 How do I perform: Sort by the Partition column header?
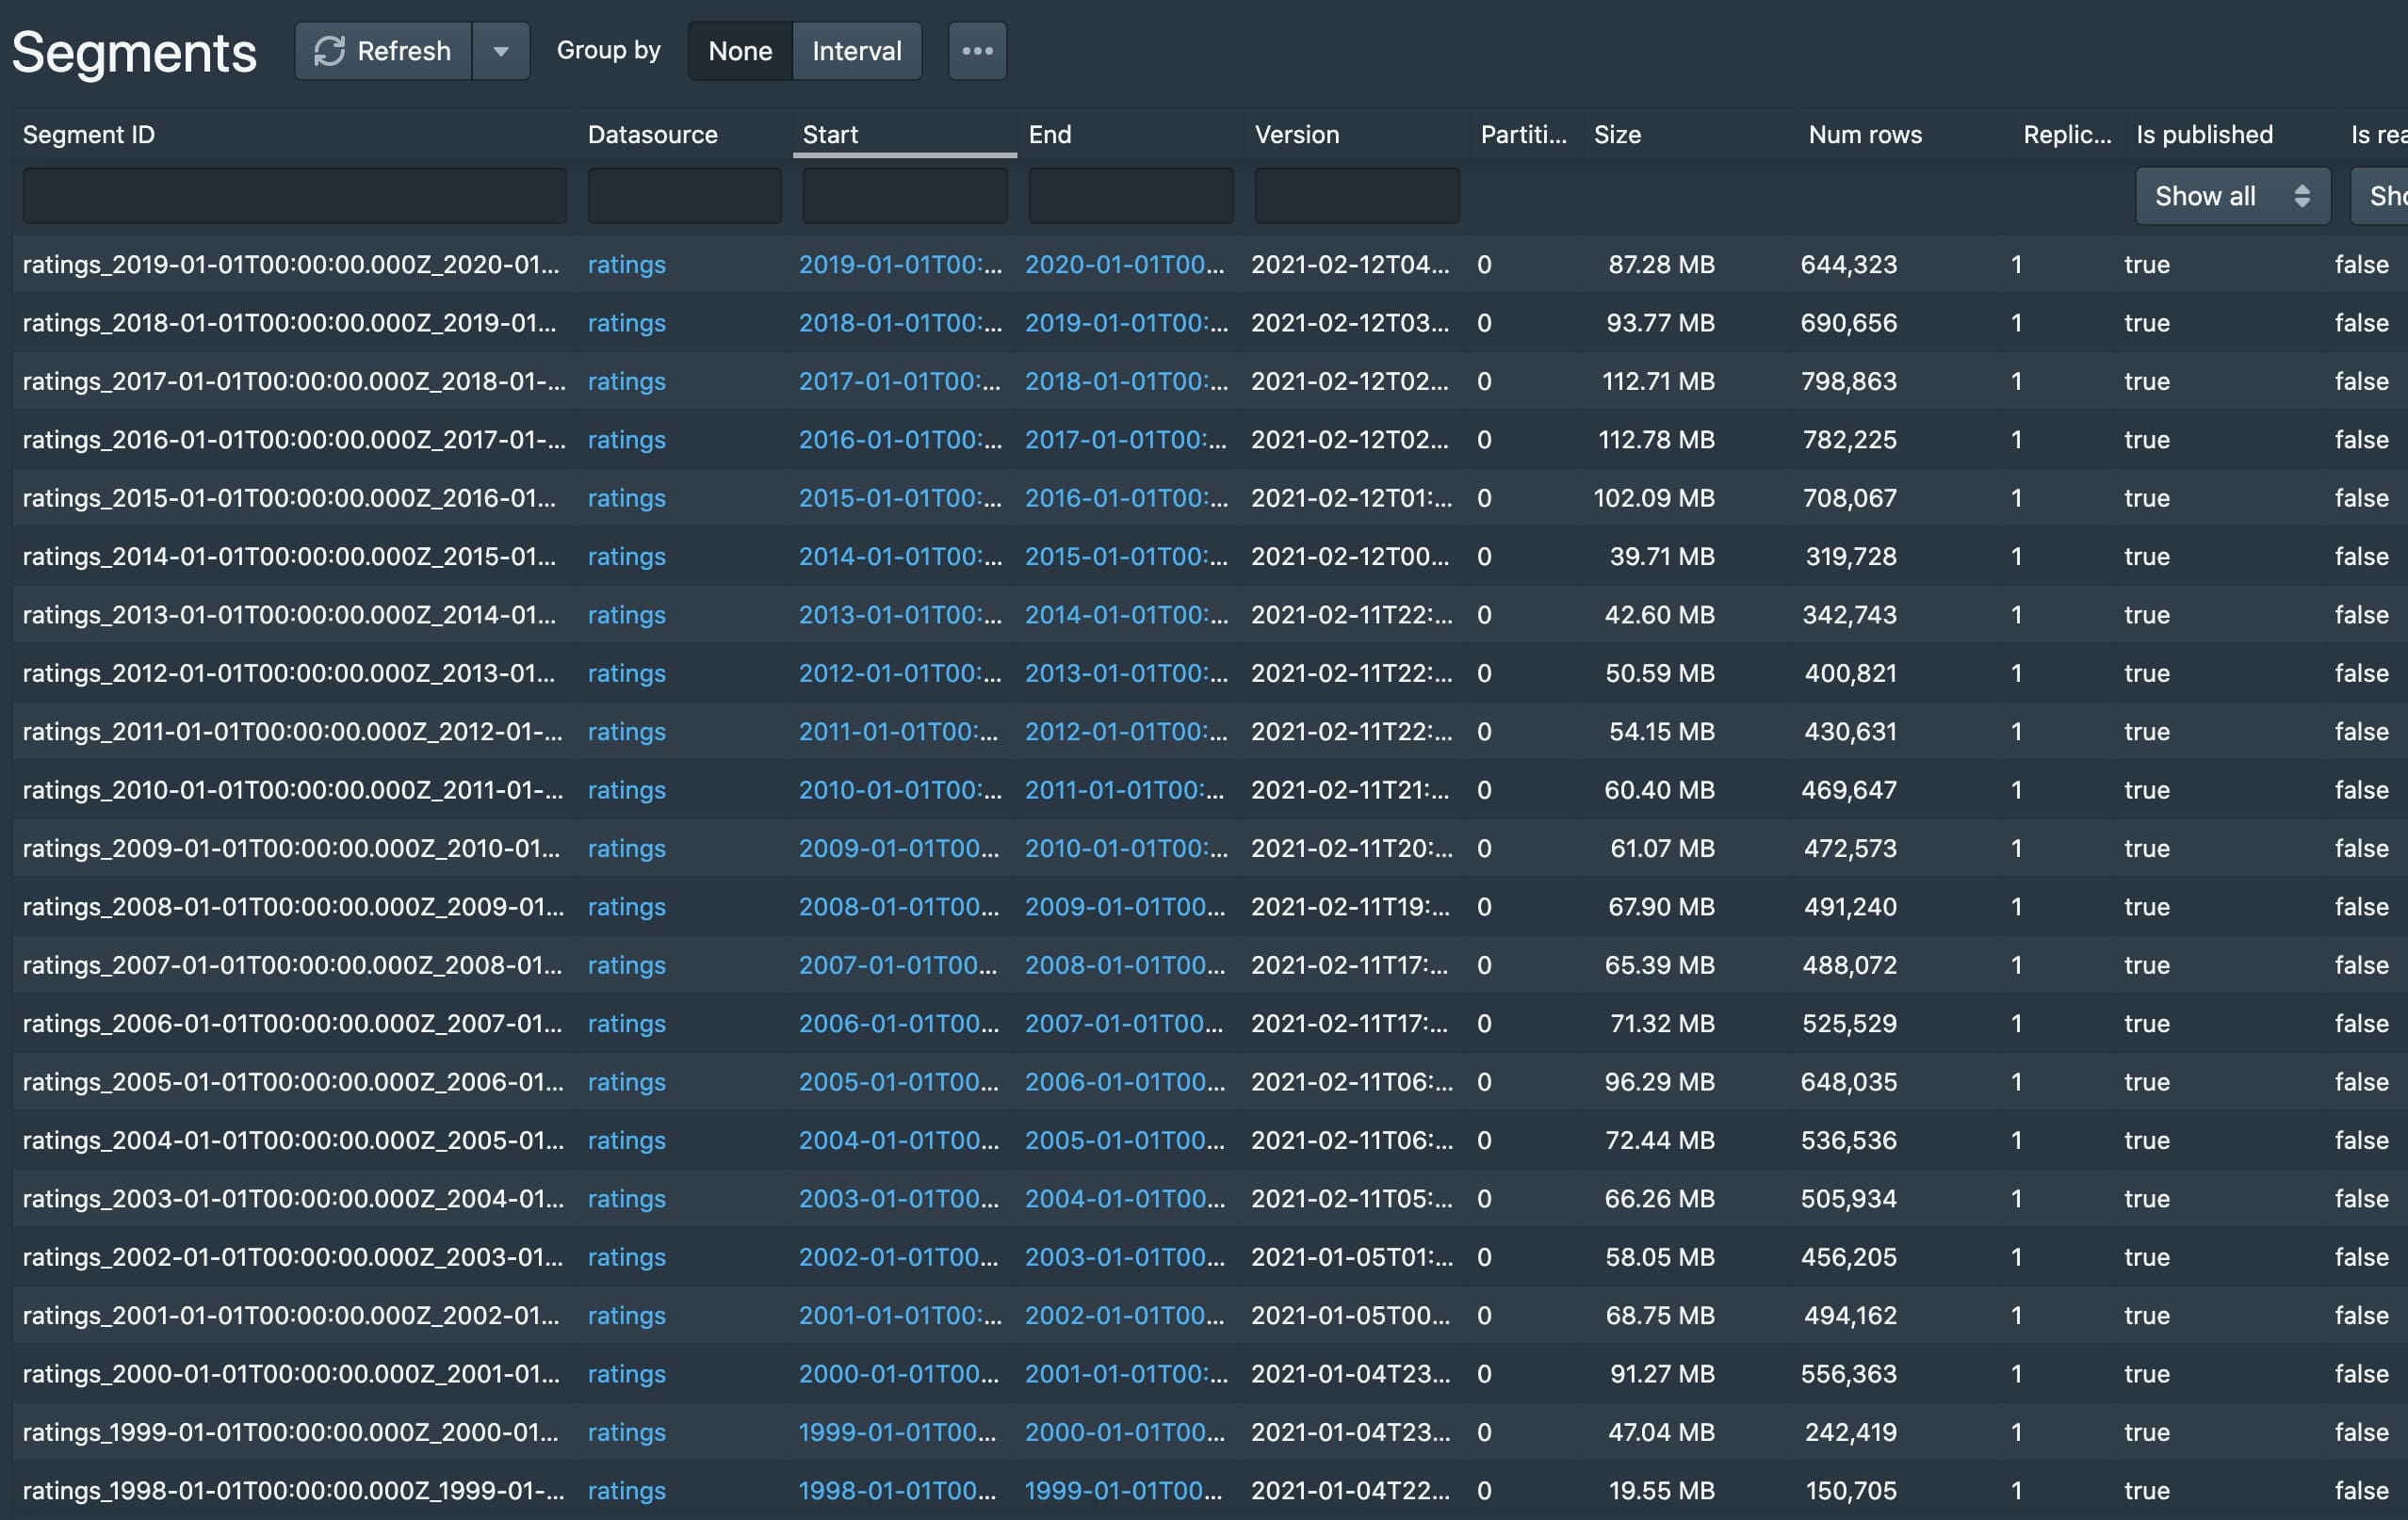1523,135
